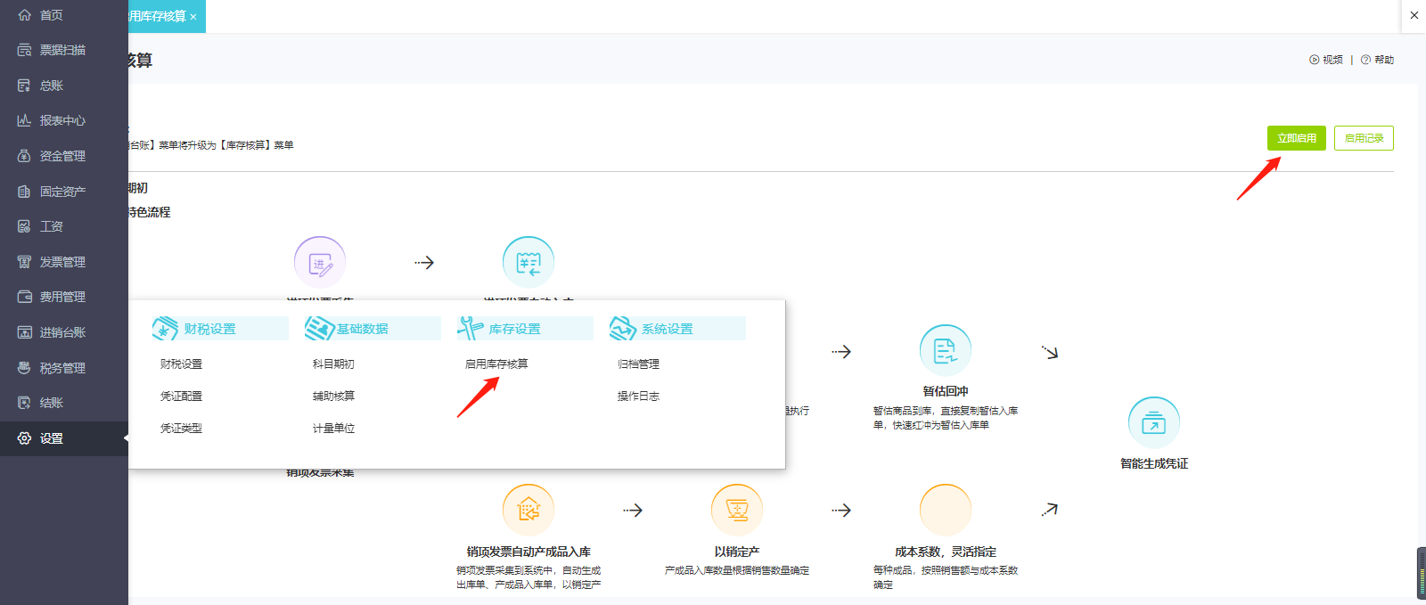The width and height of the screenshot is (1426, 605).
Task: Open 归档管理 submenu item
Action: (638, 364)
